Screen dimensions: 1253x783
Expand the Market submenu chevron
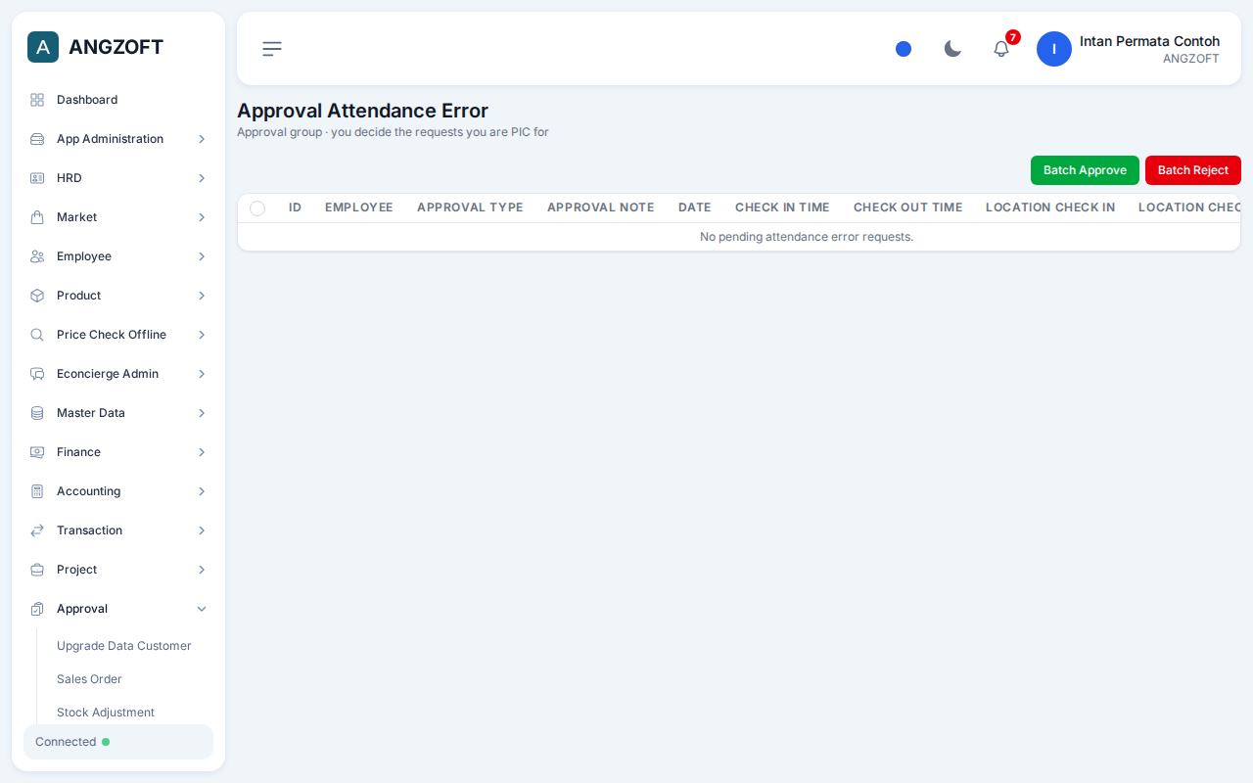(x=202, y=217)
